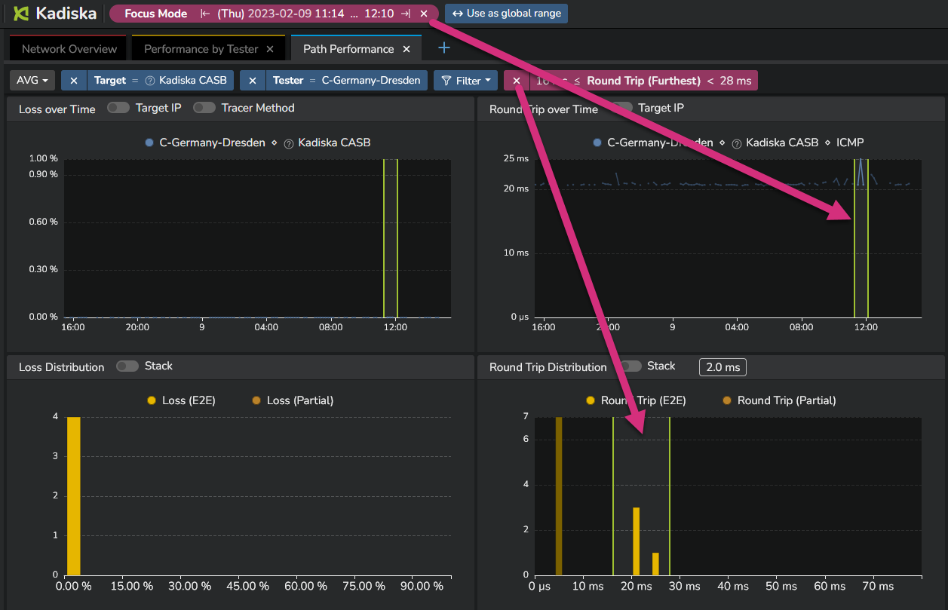Add a new tab with plus icon
The image size is (948, 610).
[444, 48]
